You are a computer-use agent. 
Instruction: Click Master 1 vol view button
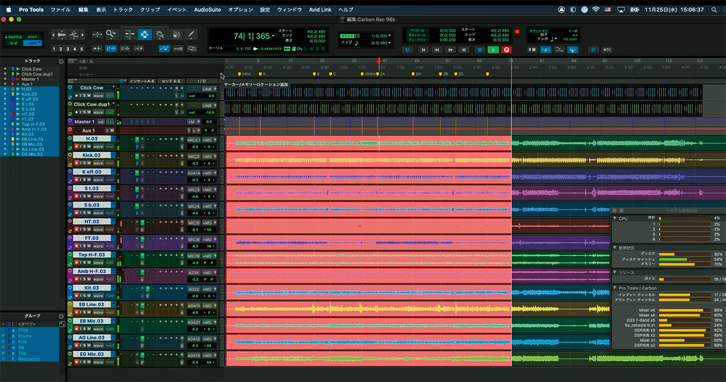tap(101, 121)
